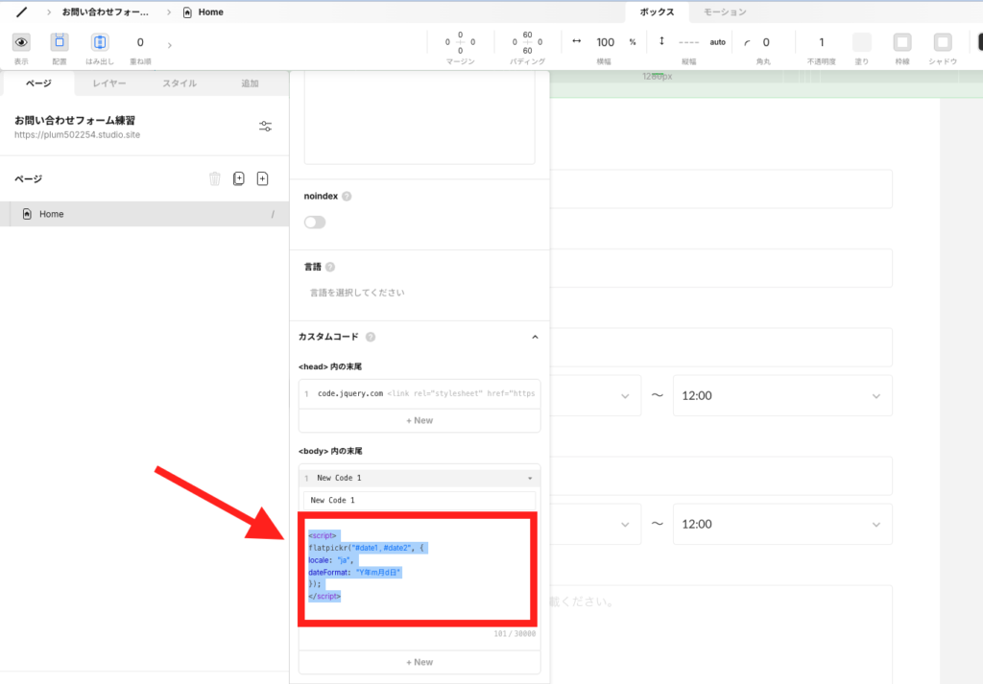Image resolution: width=983 pixels, height=684 pixels.
Task: Open the 枠線 border swatch
Action: coord(902,42)
